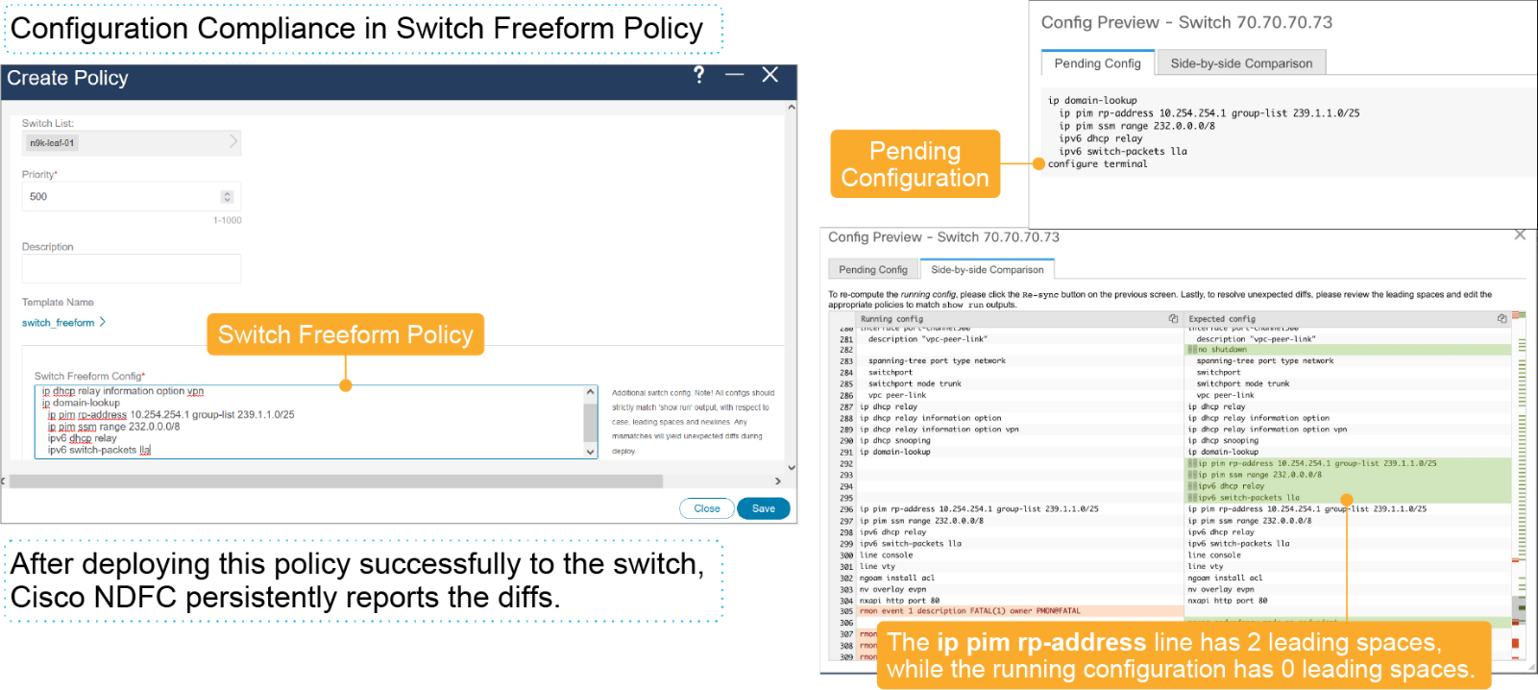The width and height of the screenshot is (1538, 690).
Task: Create Policy dialog: click vertical scrollbar's down arrow
Action: (792, 467)
